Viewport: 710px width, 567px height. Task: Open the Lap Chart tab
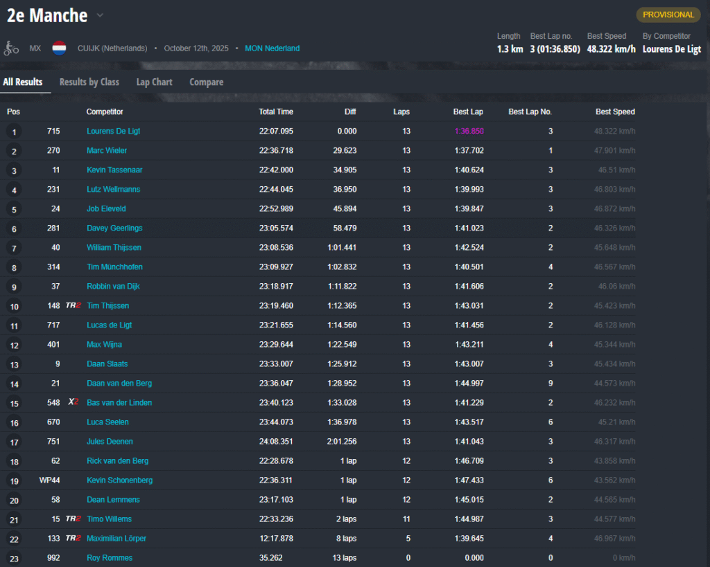(x=154, y=82)
